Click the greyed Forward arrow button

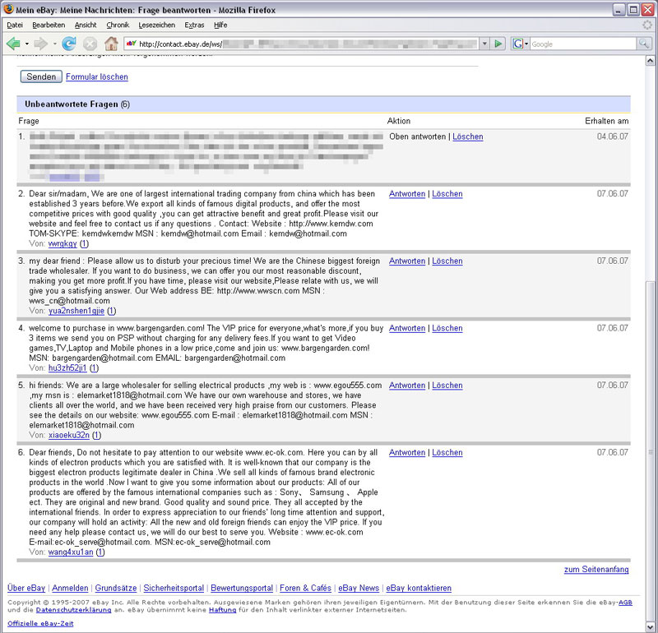pyautogui.click(x=41, y=44)
